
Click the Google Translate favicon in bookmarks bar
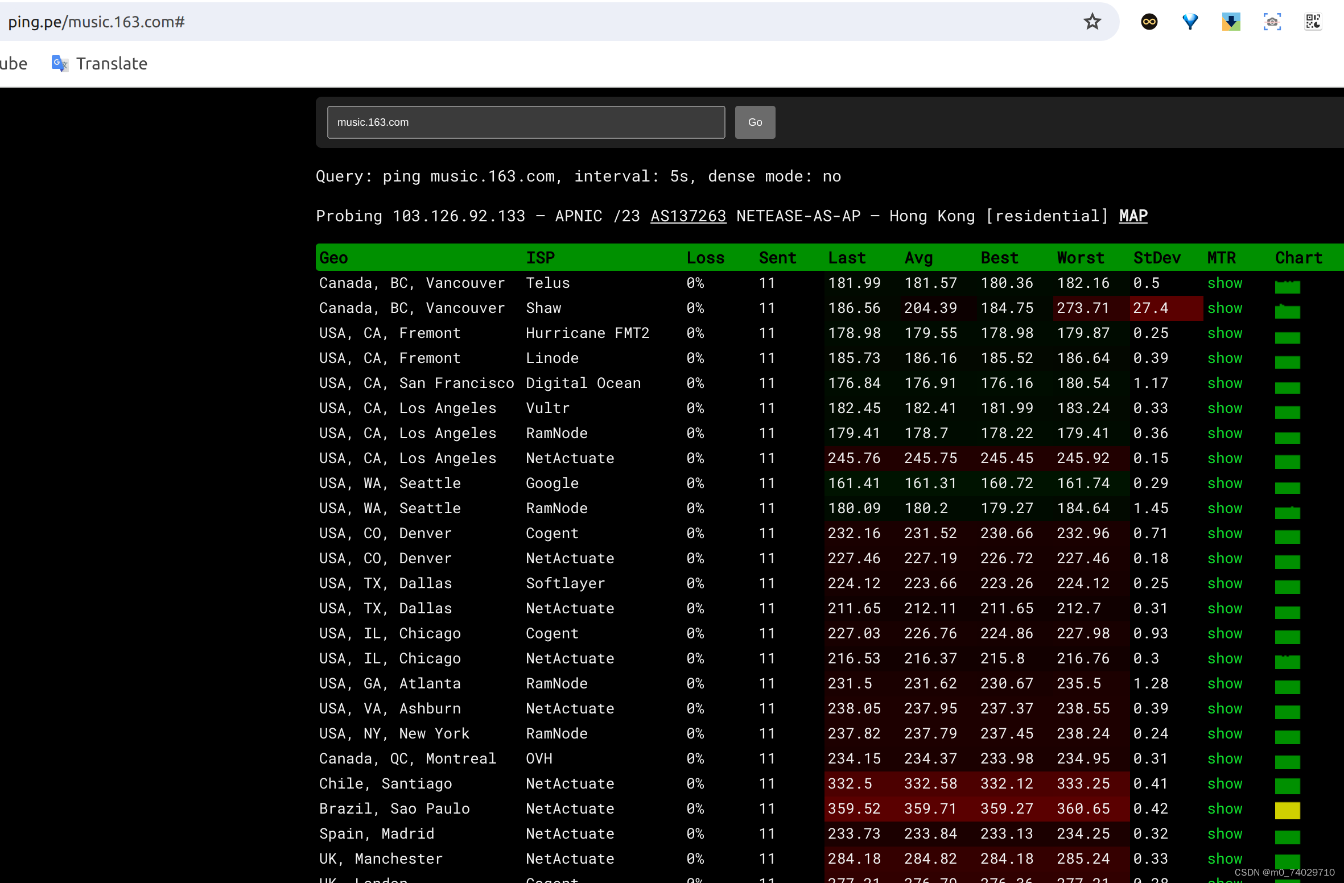[59, 64]
